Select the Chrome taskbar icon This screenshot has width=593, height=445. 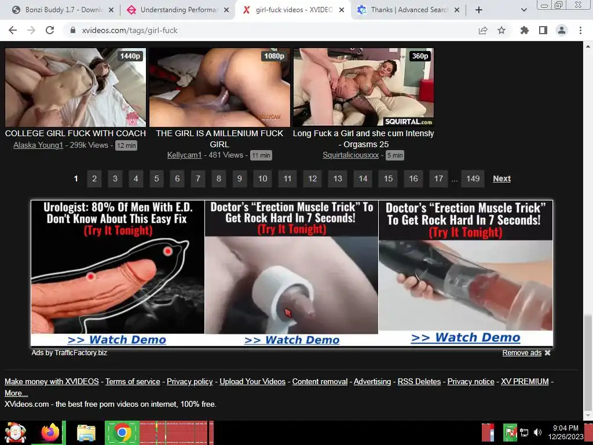point(122,432)
